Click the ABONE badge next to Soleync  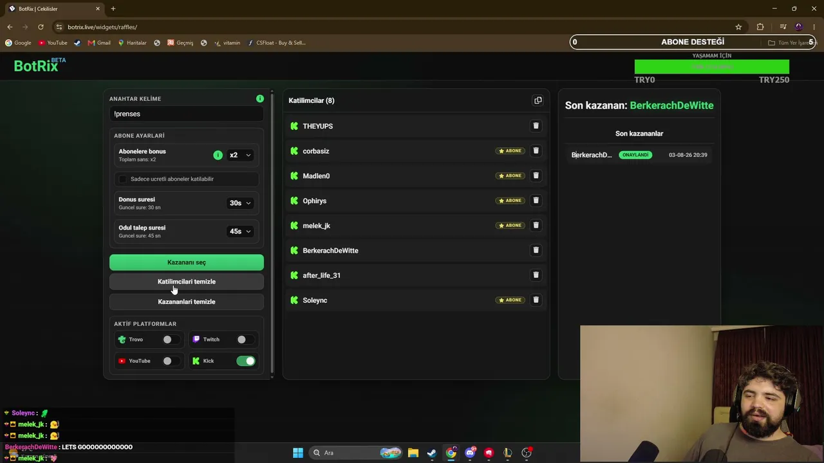[x=510, y=300]
